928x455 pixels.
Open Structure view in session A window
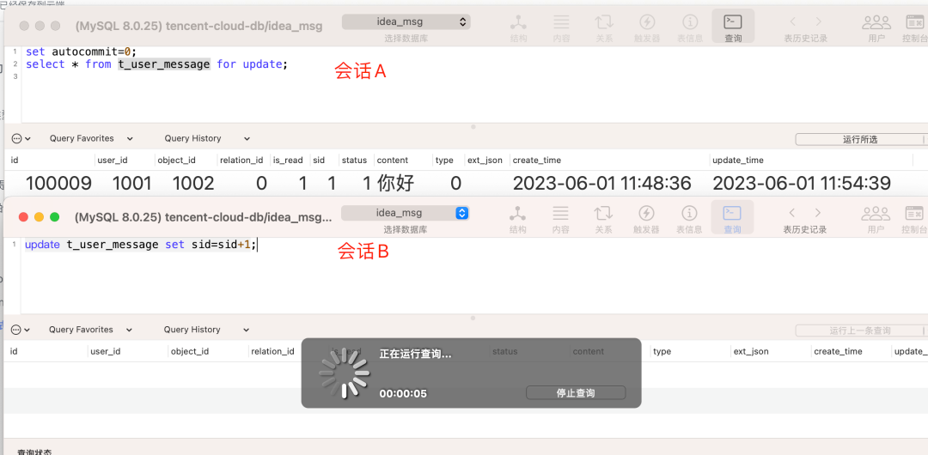(x=518, y=27)
